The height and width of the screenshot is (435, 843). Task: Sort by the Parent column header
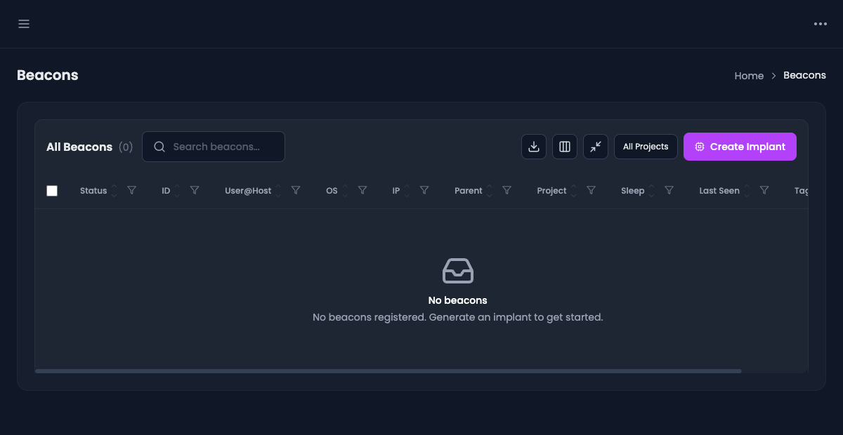click(469, 191)
